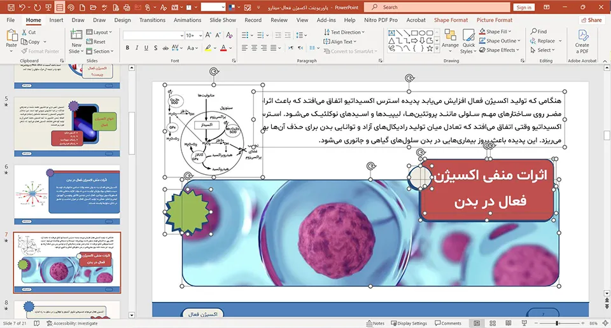Apply the red font color
Screen dimensions: 611x328
pos(223,48)
